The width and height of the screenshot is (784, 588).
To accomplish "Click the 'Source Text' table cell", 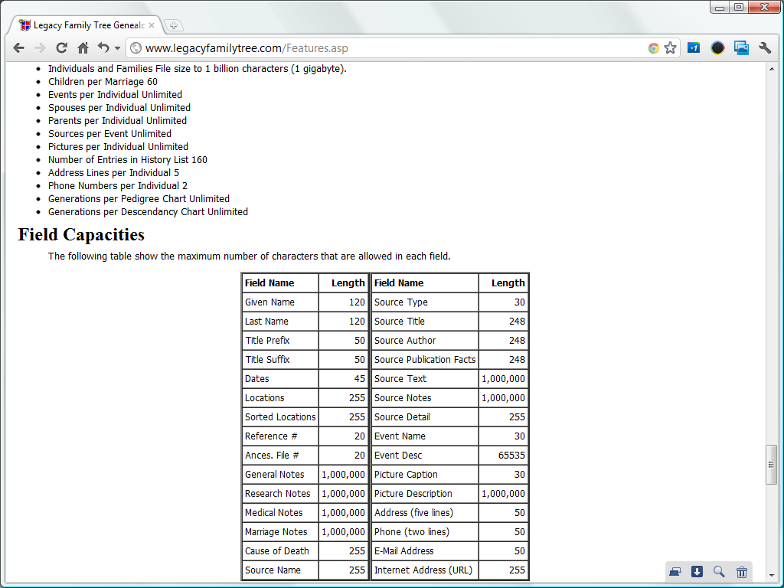I will (x=425, y=378).
